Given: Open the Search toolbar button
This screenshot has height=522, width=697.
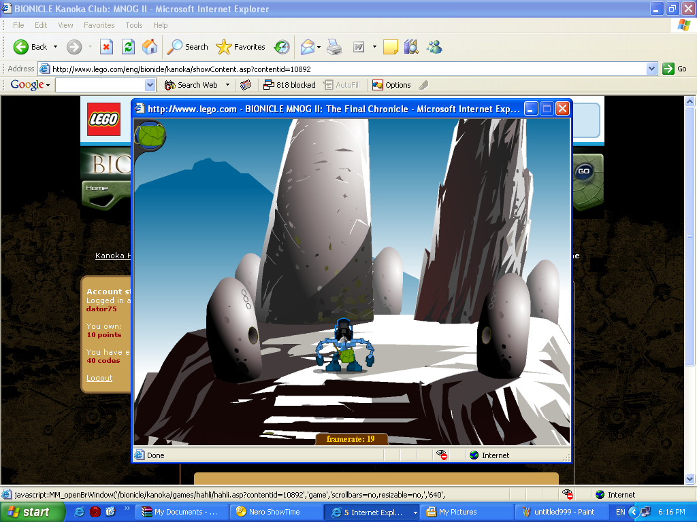Looking at the screenshot, I should pos(187,47).
